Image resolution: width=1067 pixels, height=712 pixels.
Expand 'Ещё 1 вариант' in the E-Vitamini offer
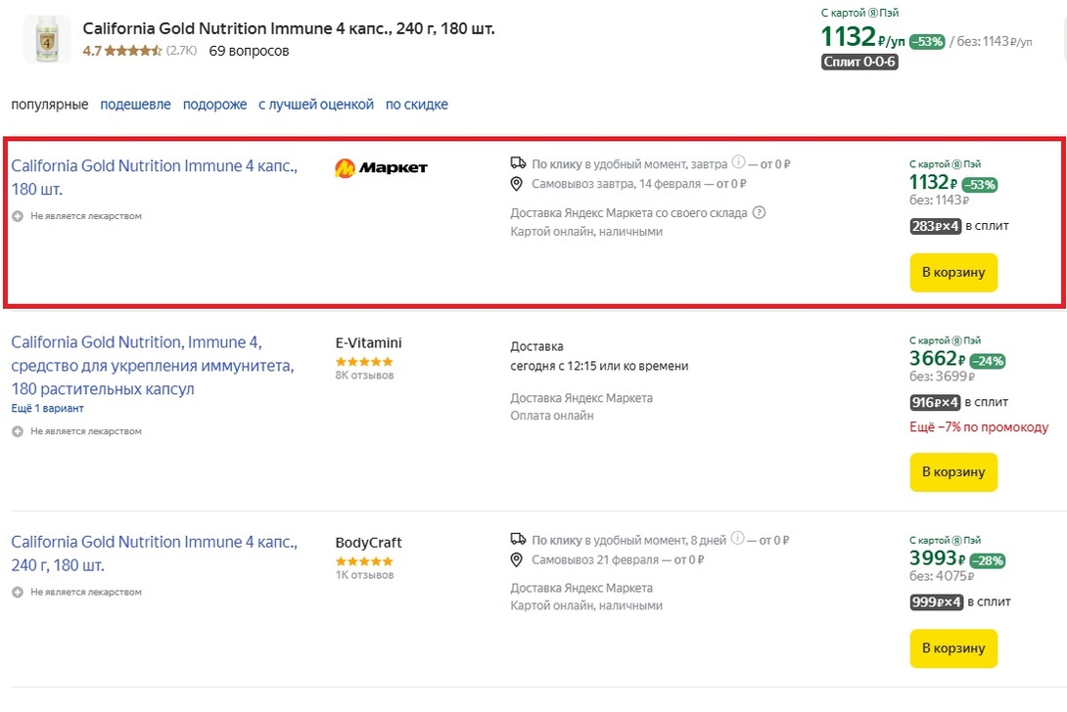click(47, 408)
